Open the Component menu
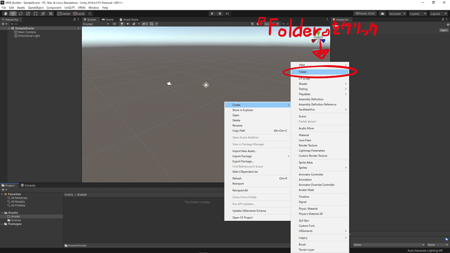 [x=53, y=8]
